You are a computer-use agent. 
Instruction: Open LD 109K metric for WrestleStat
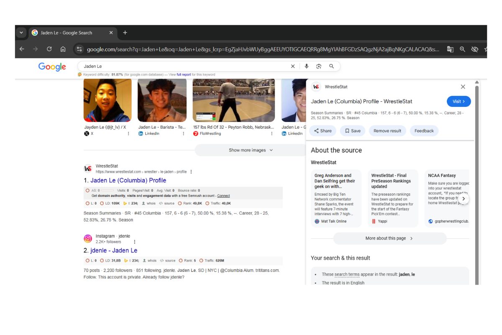(x=110, y=204)
